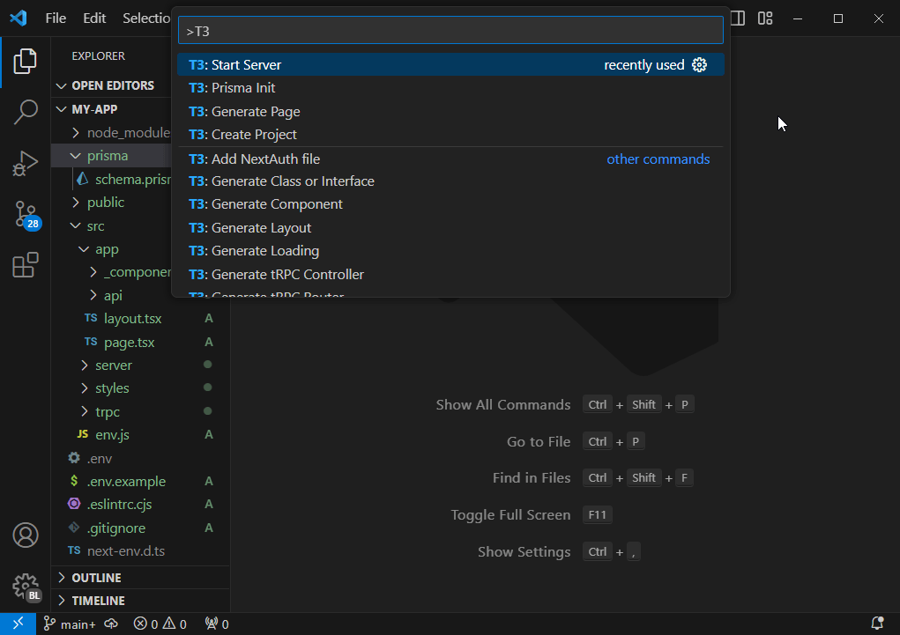
Task: Open the Extensions view
Action: coord(26,265)
